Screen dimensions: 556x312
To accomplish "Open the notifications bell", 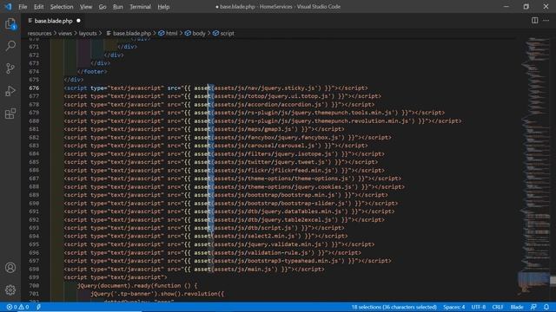I will 546,307.
